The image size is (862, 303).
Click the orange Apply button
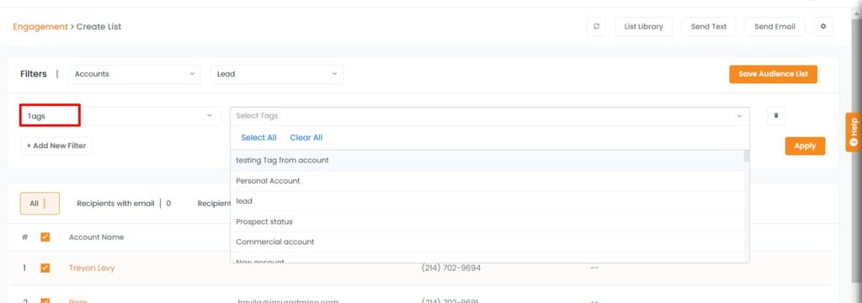pos(805,146)
